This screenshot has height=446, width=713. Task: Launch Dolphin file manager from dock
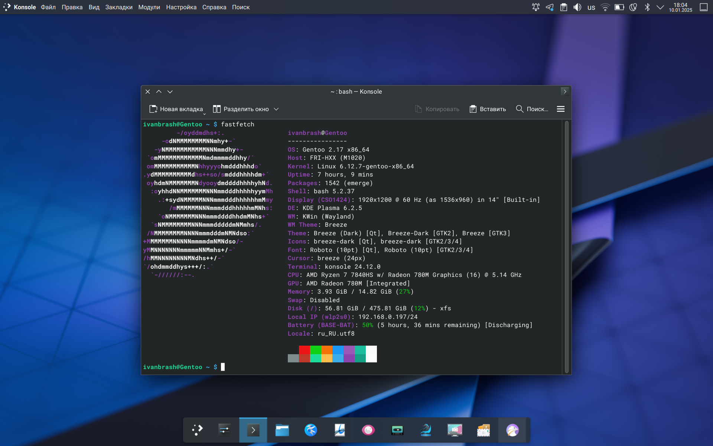pos(282,430)
